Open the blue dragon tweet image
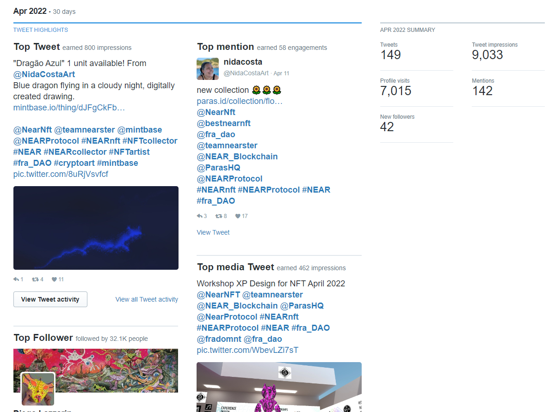549x412 pixels. [x=96, y=228]
